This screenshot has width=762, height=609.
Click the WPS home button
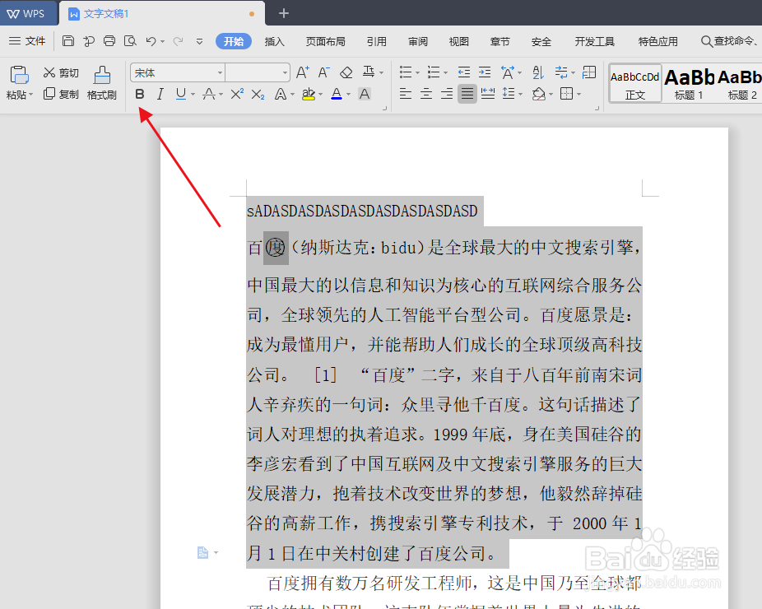27,14
